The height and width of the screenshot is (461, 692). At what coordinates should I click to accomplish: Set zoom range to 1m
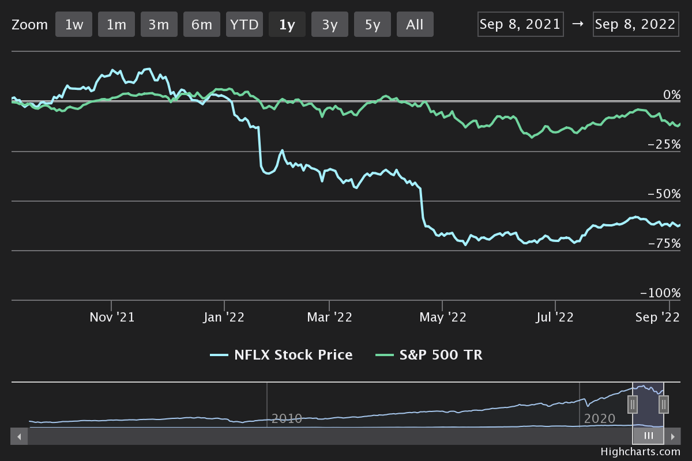116,25
